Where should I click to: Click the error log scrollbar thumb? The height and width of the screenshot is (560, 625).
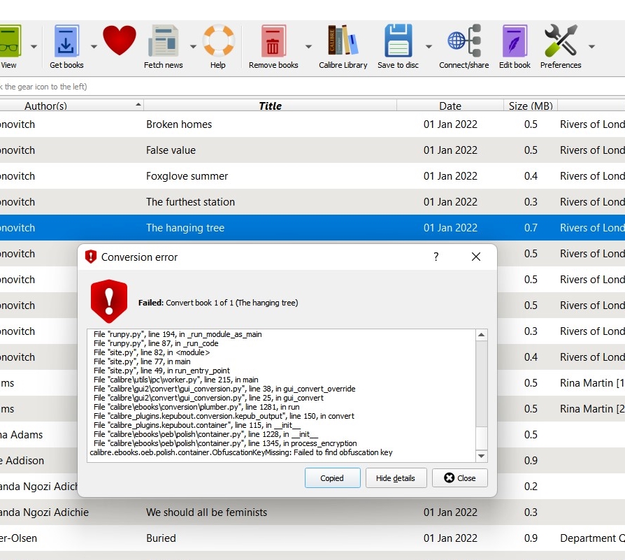click(482, 438)
